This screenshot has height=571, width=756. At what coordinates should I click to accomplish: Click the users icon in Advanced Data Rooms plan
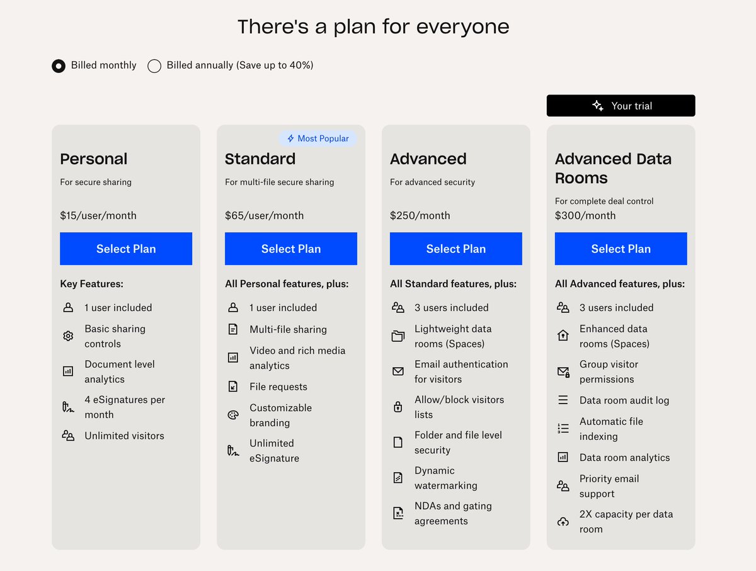coord(563,308)
